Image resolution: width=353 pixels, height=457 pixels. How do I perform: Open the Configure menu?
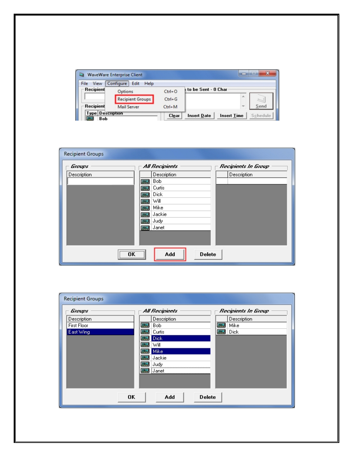[x=117, y=84]
